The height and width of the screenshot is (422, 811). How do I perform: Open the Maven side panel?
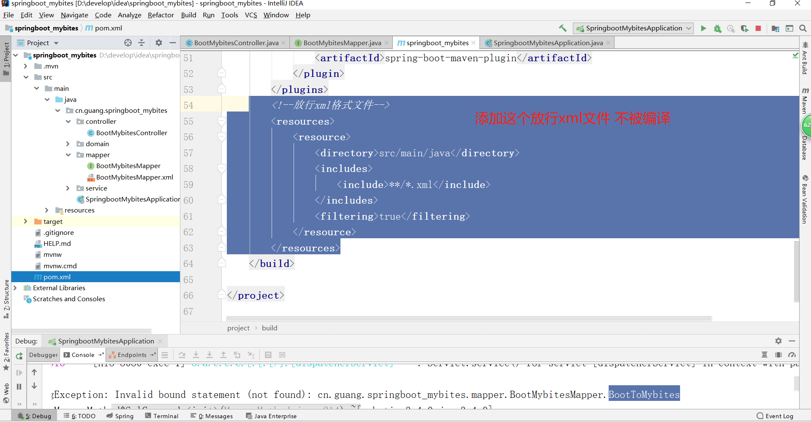tap(805, 101)
